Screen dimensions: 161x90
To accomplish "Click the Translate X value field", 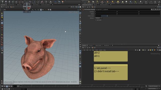I will coord(106,12).
